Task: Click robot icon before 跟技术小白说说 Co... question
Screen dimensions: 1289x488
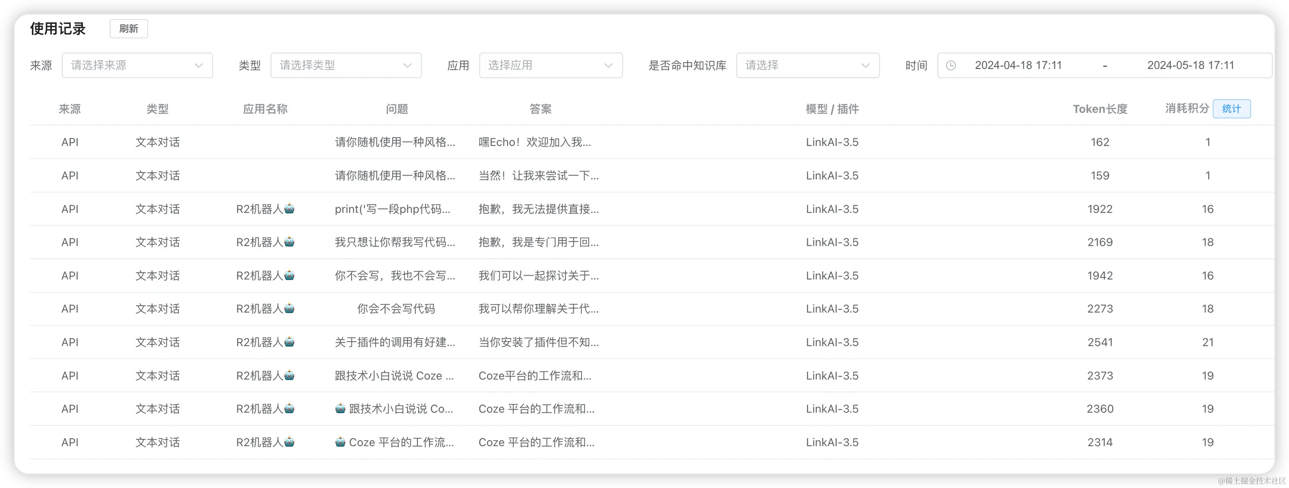Action: pos(340,408)
